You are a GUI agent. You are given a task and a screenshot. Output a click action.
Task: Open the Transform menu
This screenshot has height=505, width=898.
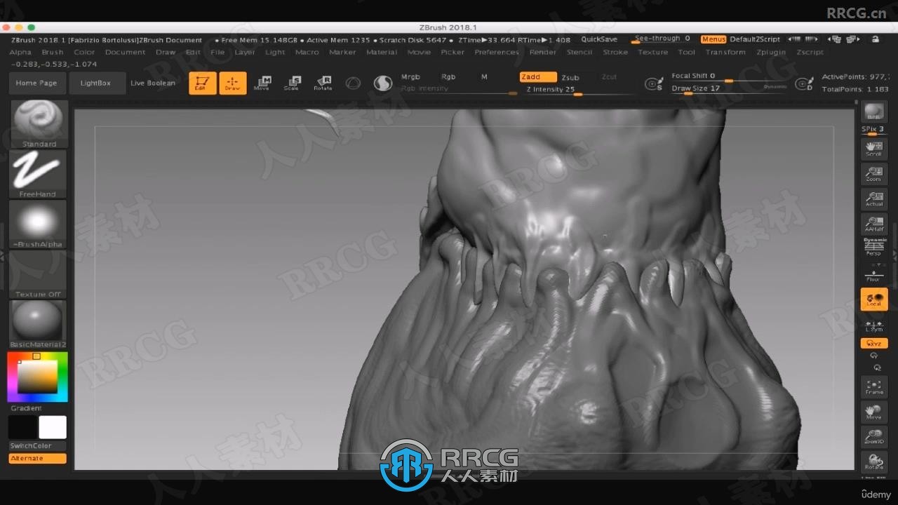(726, 53)
